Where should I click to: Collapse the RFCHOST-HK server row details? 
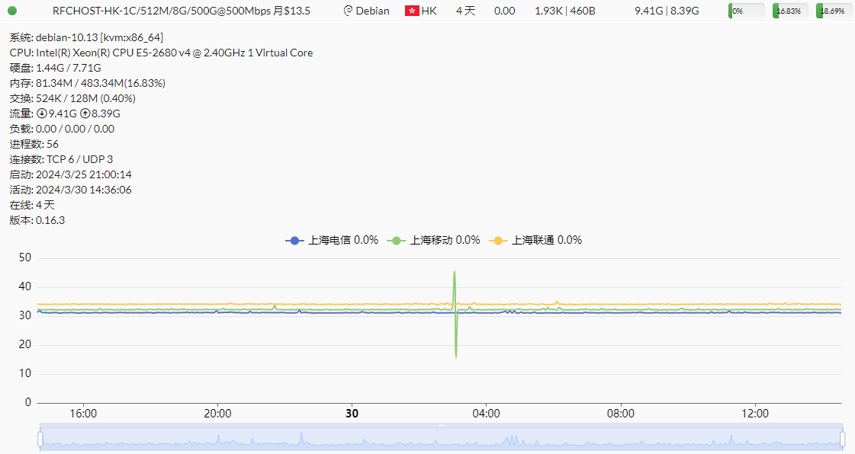tap(181, 11)
